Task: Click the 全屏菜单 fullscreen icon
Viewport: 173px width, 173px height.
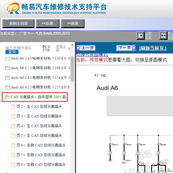Action: coord(141,36)
